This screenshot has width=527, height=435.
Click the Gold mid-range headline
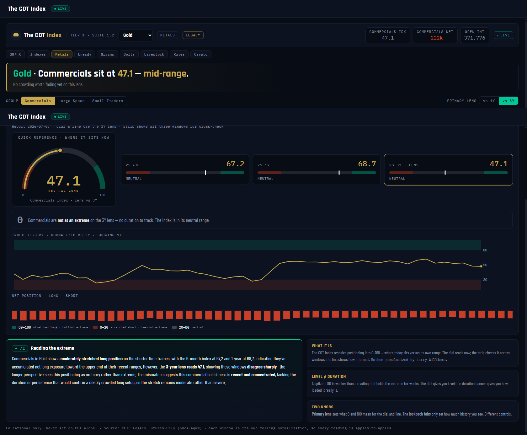point(101,73)
